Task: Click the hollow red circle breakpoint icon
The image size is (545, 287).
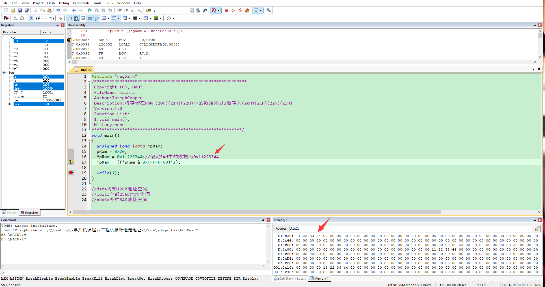Action: (x=233, y=10)
